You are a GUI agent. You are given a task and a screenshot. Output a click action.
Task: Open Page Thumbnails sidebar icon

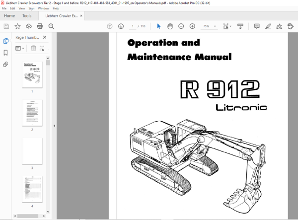click(5, 41)
